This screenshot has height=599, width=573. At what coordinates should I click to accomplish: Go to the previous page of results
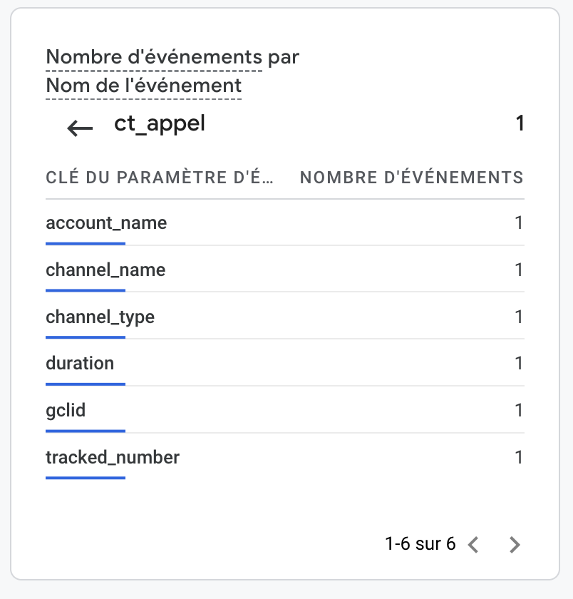coord(473,544)
